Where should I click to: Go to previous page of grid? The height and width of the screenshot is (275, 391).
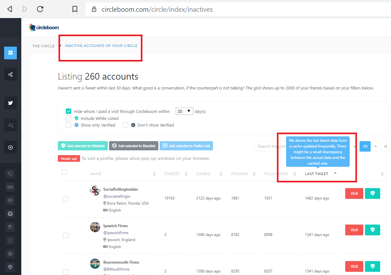point(355,146)
